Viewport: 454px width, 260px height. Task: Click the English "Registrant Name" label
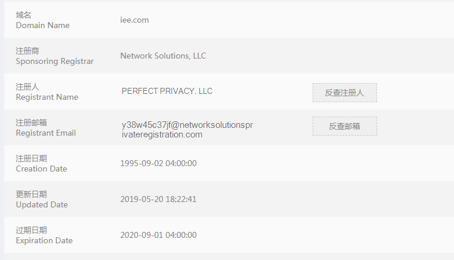click(x=47, y=97)
